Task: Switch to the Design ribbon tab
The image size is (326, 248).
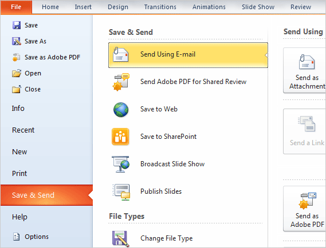Action: click(118, 7)
